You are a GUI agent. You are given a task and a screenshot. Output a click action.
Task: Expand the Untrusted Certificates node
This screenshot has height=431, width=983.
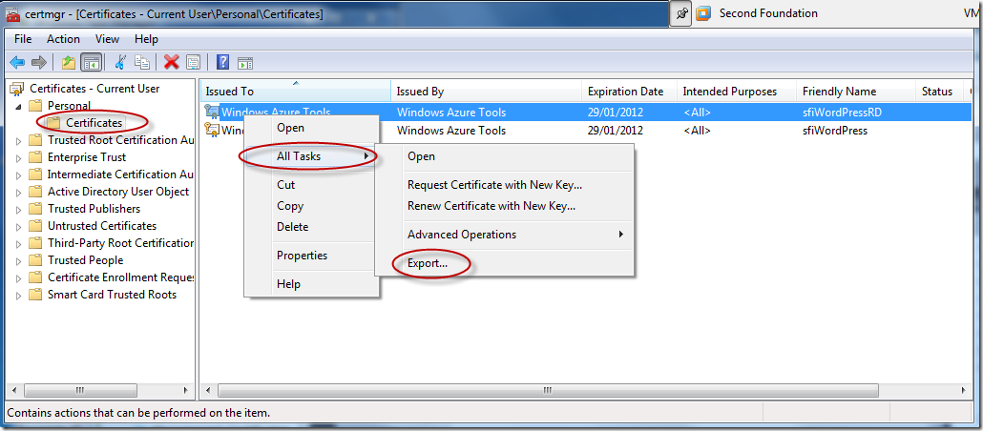coord(19,227)
